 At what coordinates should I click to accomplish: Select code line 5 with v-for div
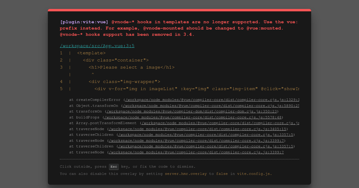[180, 89]
